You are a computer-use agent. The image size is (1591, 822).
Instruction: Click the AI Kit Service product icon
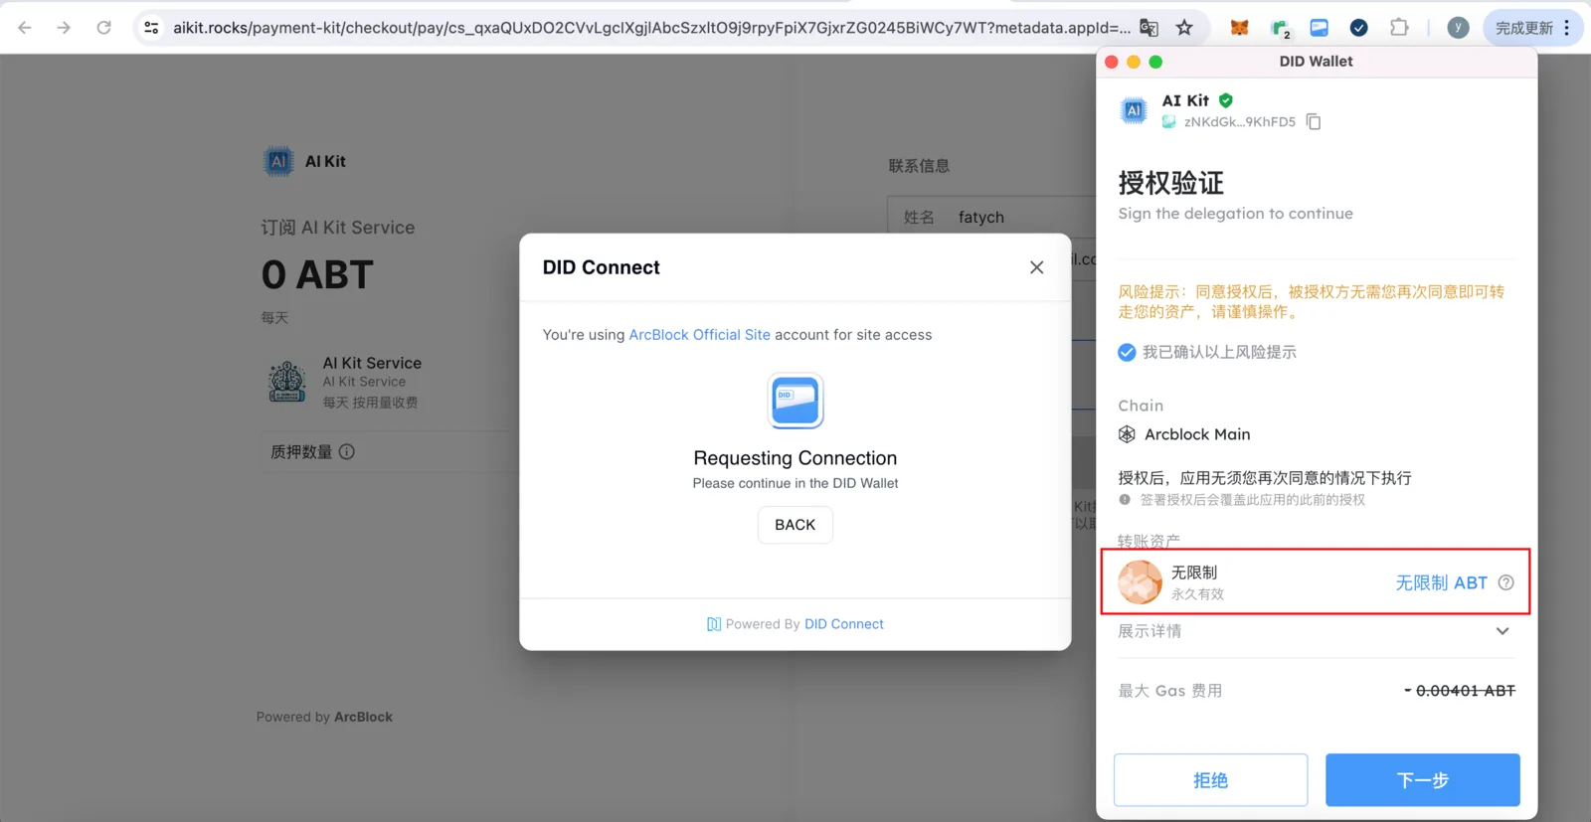coord(287,382)
